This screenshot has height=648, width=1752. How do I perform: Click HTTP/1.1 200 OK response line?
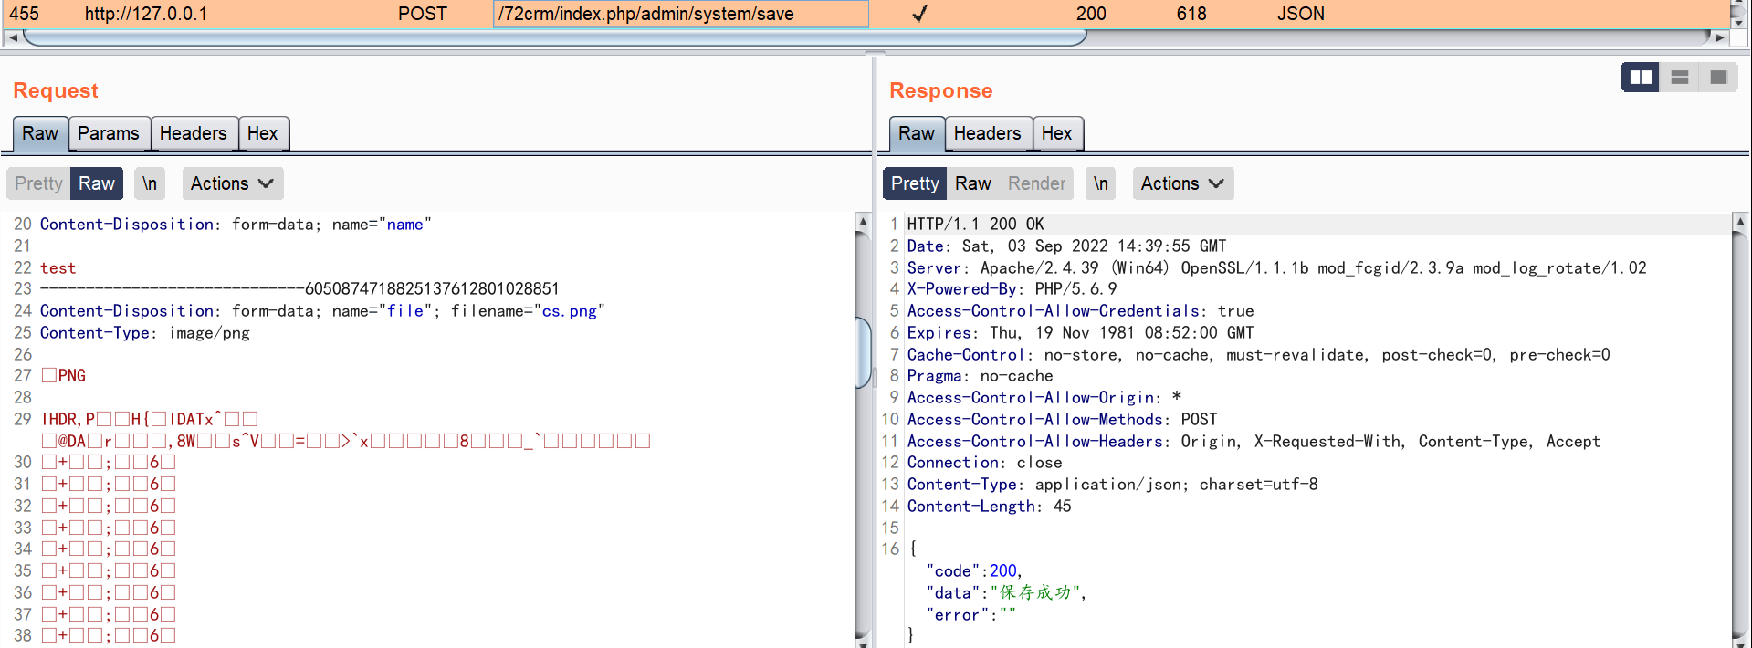tap(976, 224)
